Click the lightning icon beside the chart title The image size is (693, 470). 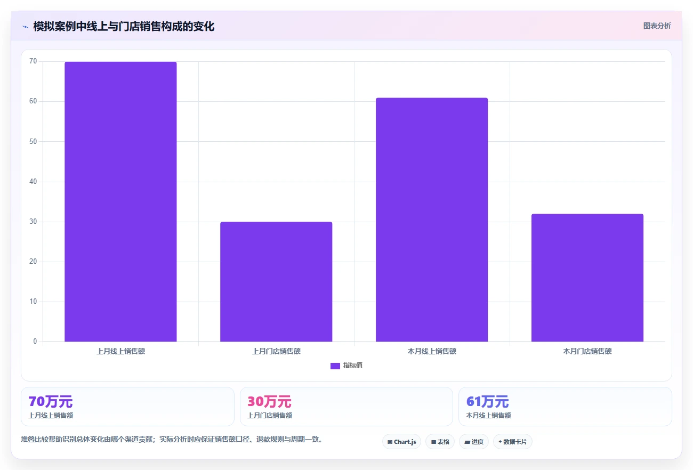[25, 27]
